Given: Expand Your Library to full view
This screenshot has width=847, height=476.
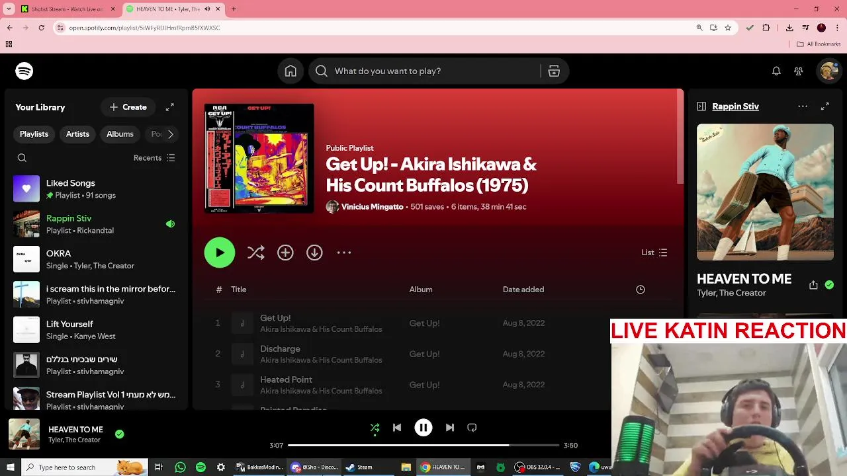Looking at the screenshot, I should [x=170, y=107].
